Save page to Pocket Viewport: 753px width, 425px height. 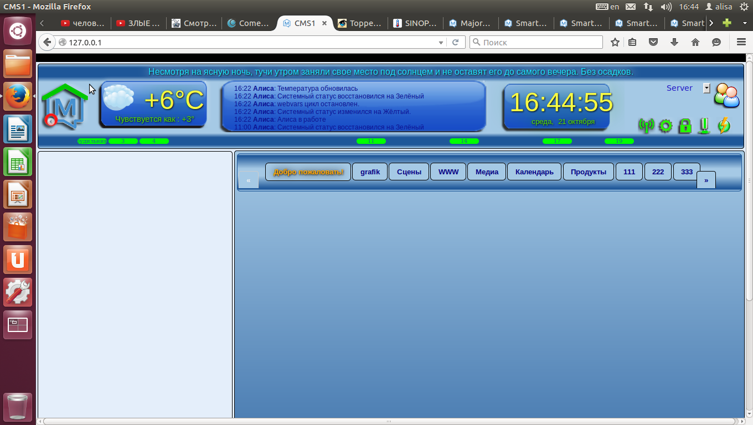coord(653,42)
